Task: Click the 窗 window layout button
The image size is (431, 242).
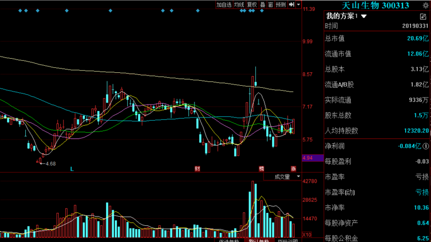Action: pos(271,5)
